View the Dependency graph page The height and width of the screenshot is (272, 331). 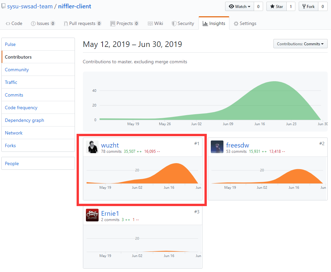pos(24,120)
